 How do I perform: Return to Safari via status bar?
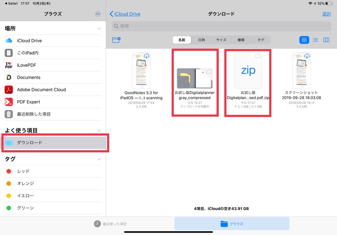(11, 4)
